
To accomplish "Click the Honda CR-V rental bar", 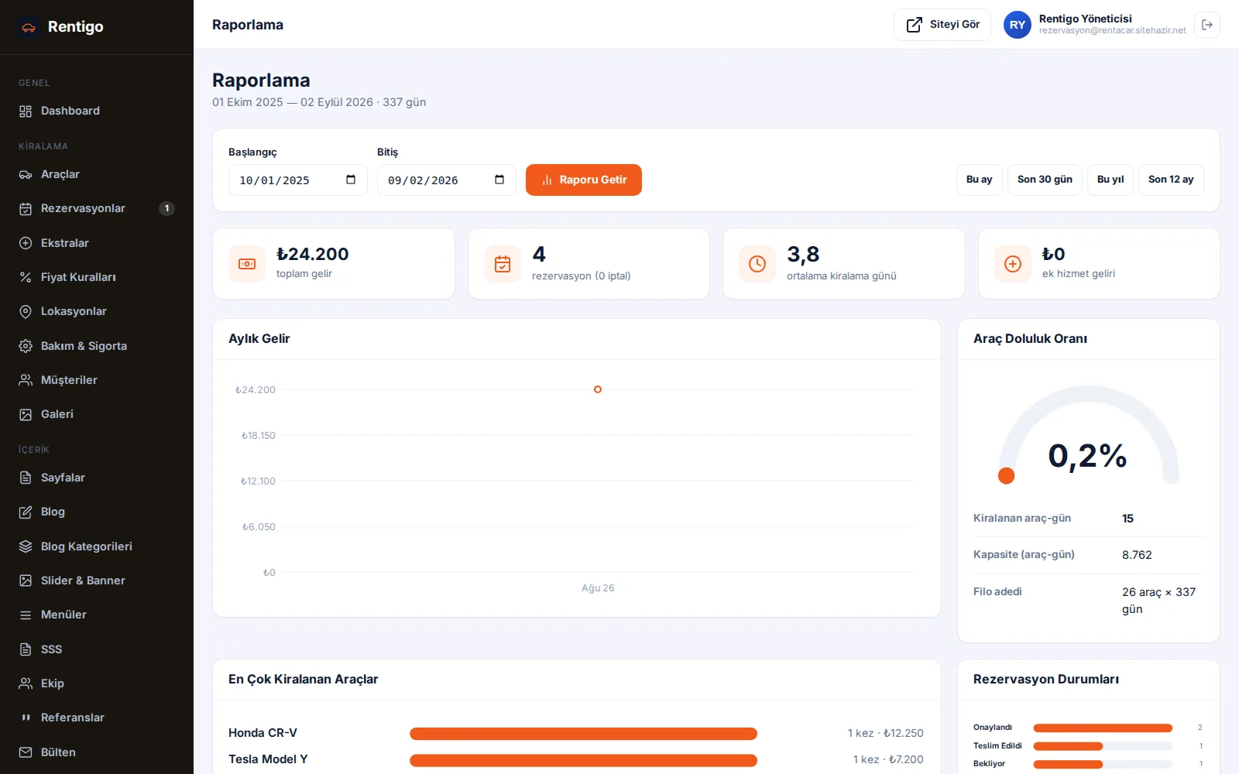I will pyautogui.click(x=583, y=734).
